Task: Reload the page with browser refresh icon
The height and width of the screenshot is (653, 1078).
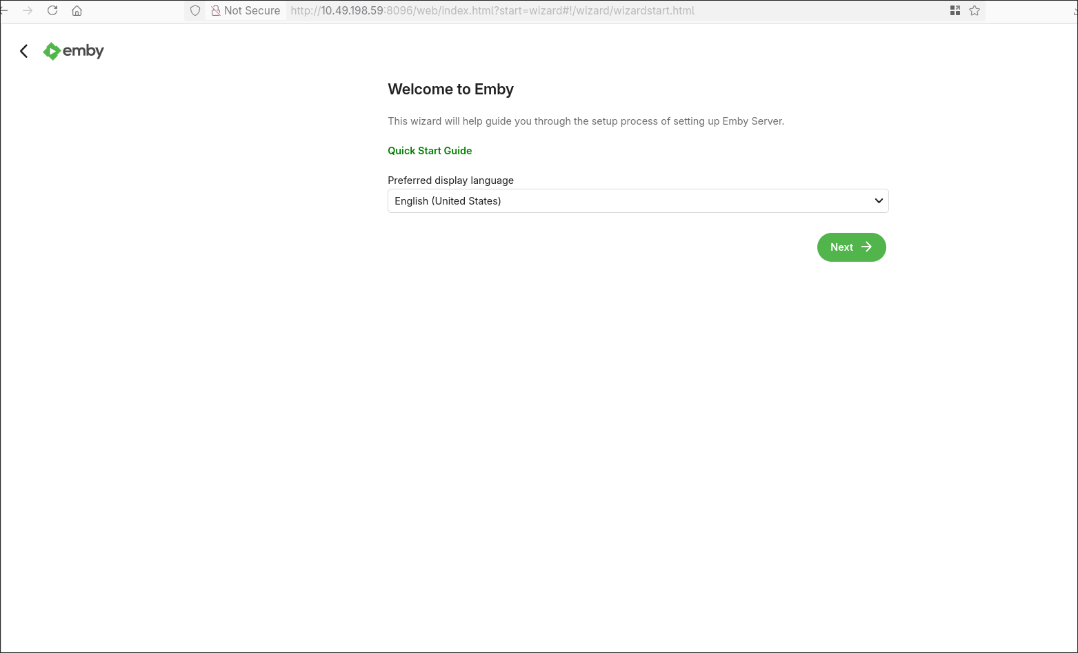Action: pos(52,10)
